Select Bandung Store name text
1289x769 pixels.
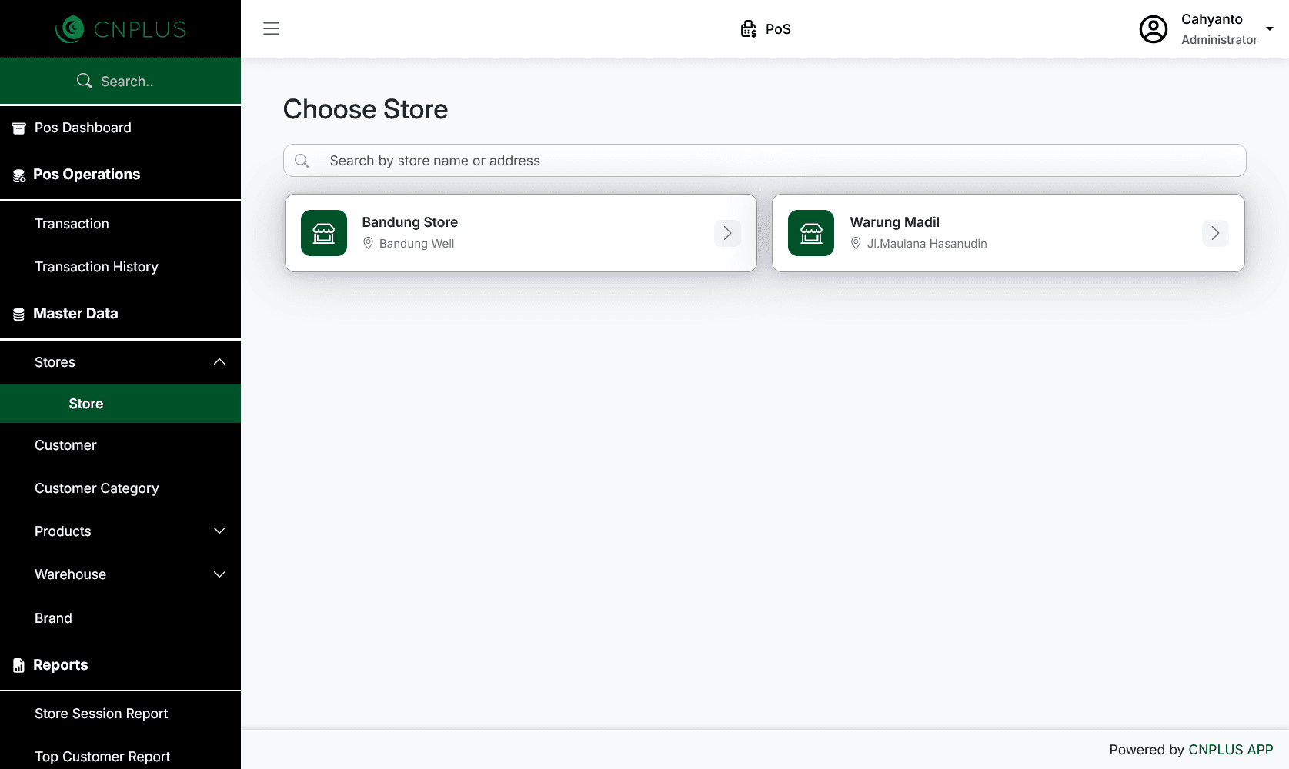[409, 222]
